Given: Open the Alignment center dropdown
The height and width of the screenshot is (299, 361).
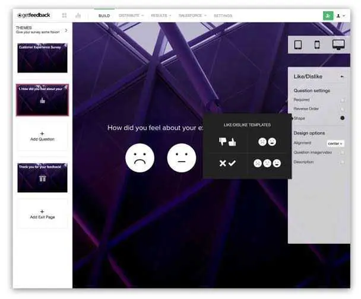Looking at the screenshot, I should click(x=335, y=144).
